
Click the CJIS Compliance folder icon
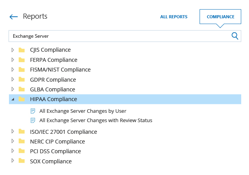click(x=22, y=50)
